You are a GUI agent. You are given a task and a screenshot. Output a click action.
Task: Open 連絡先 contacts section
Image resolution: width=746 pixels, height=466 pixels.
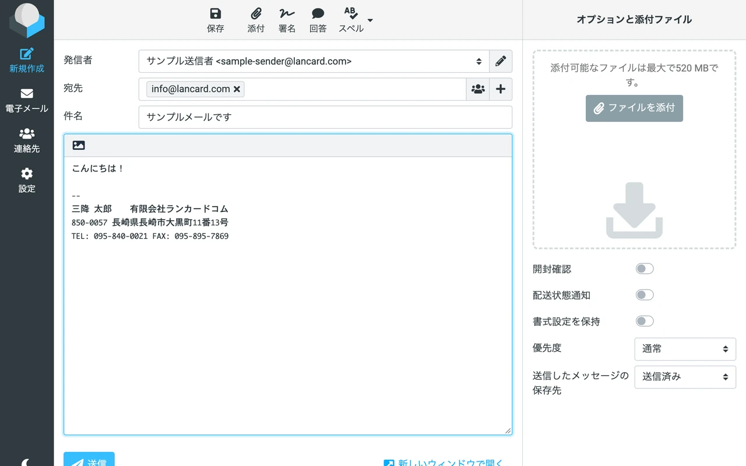[x=27, y=141]
